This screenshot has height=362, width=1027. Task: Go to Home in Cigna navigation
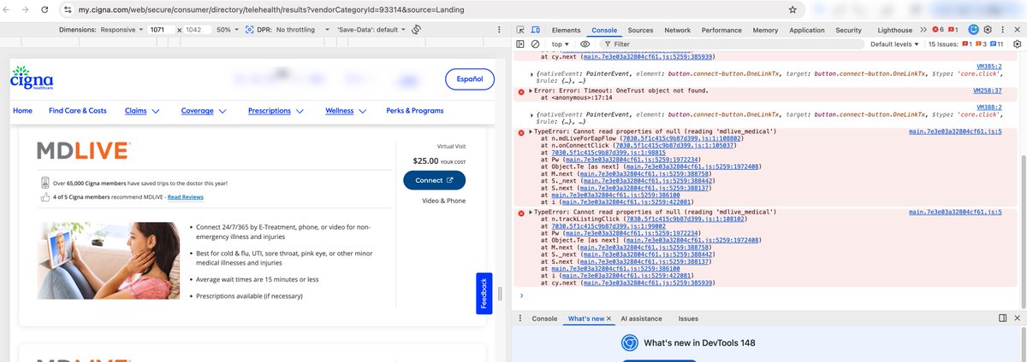click(22, 111)
